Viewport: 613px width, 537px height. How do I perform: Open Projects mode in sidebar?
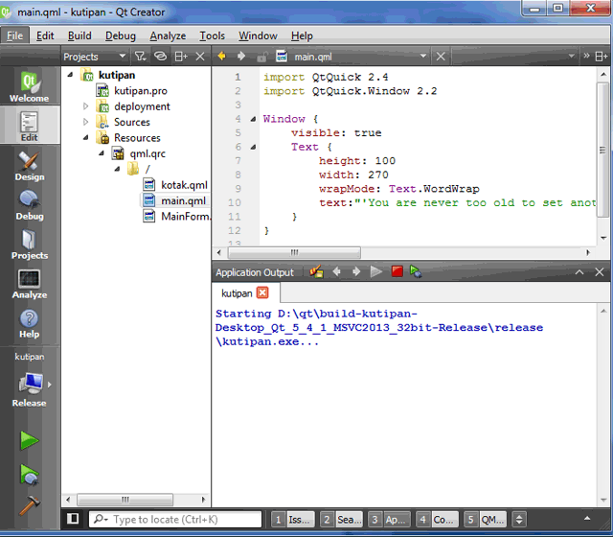coord(30,244)
